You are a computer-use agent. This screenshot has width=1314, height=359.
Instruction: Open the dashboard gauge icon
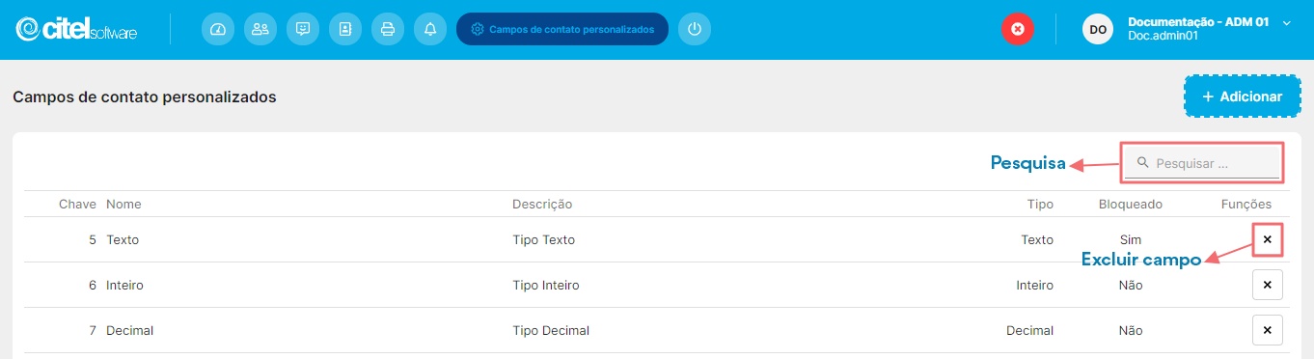click(218, 29)
